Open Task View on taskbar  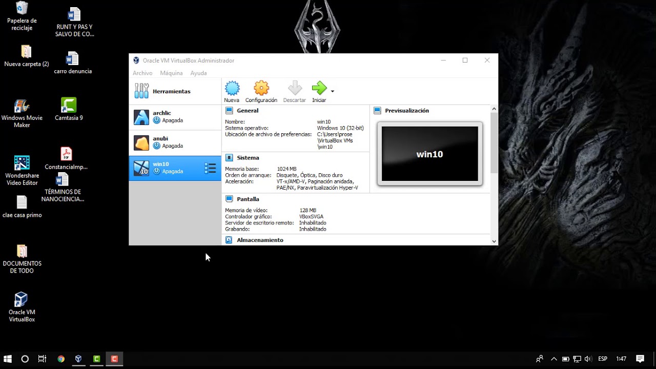(42, 359)
